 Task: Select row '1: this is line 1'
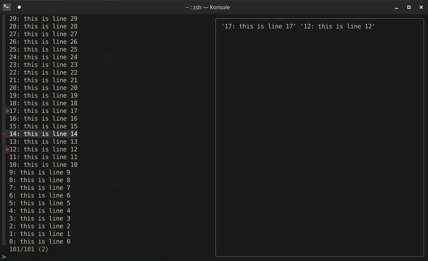(40, 234)
